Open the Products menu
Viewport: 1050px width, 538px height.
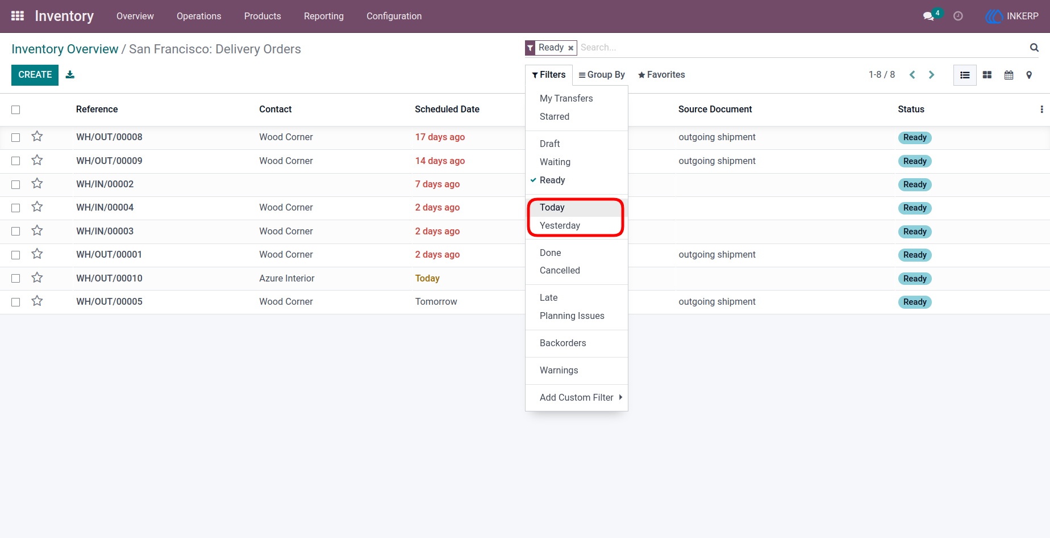tap(262, 16)
